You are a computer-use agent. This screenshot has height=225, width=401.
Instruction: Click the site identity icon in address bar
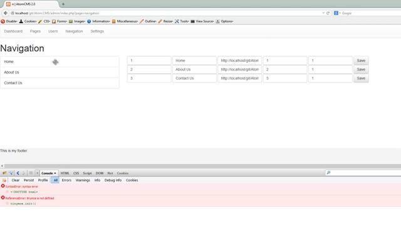click(x=13, y=13)
